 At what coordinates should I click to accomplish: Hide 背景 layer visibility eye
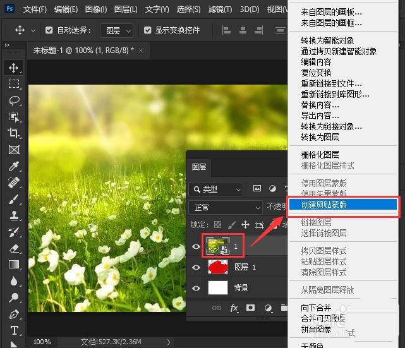tap(196, 287)
